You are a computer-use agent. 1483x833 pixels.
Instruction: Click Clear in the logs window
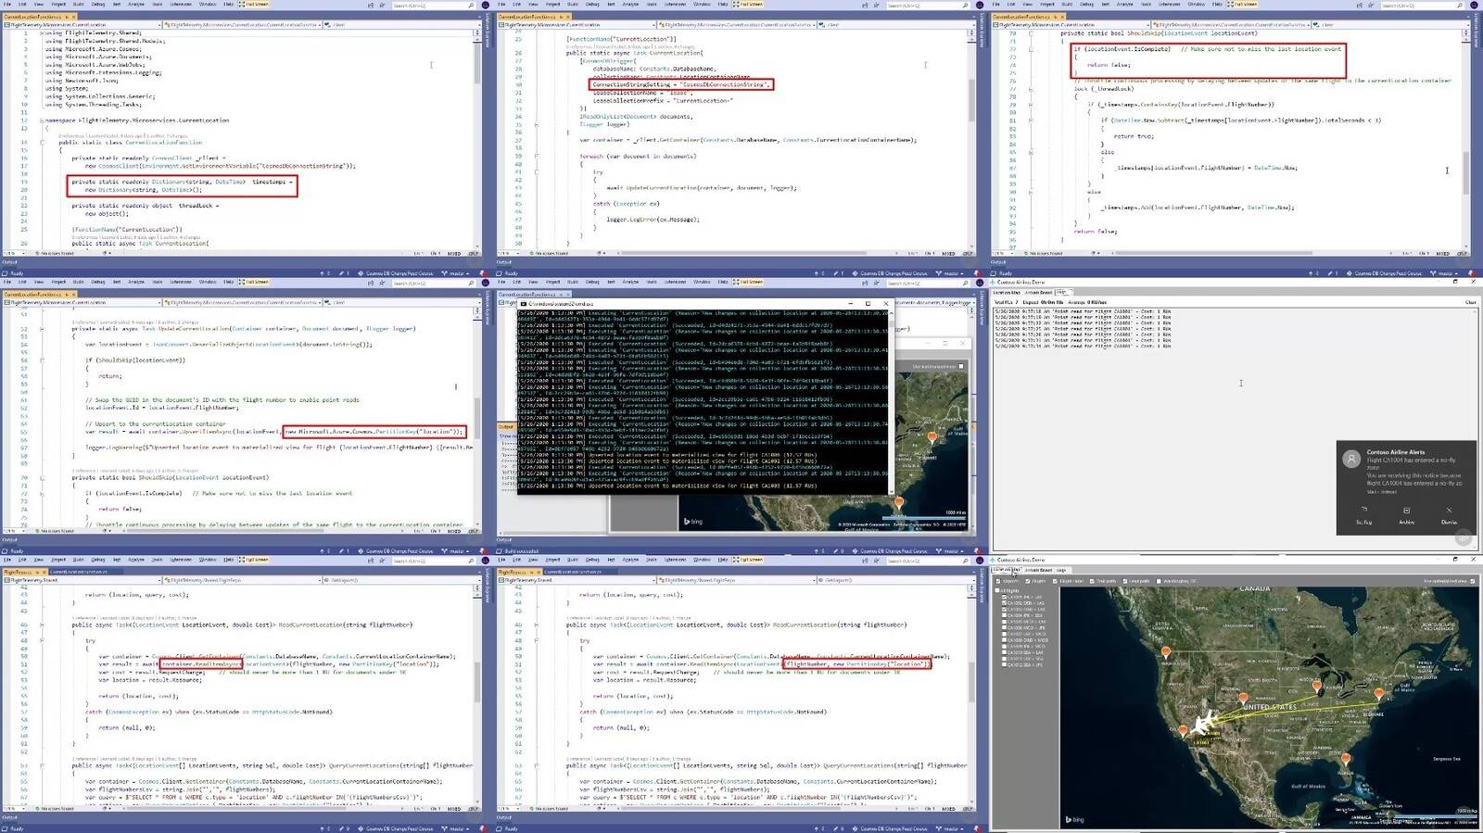[x=1470, y=302]
